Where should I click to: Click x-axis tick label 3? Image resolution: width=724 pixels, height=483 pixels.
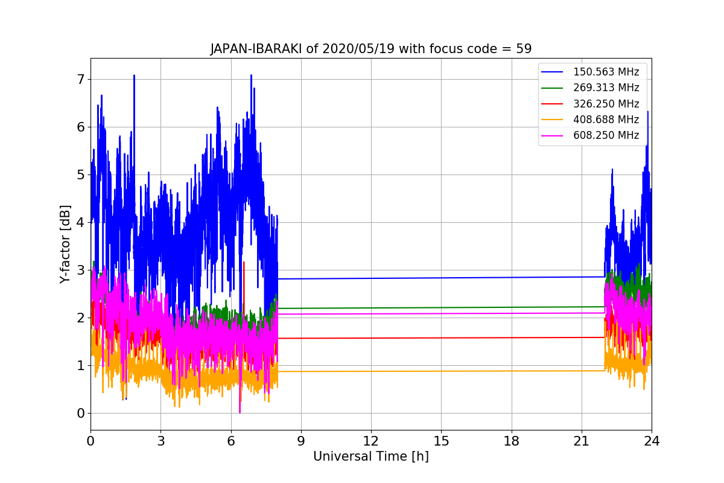tap(160, 441)
